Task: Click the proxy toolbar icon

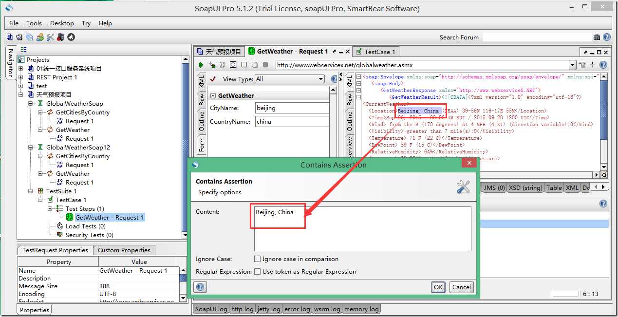Action: click(x=60, y=37)
